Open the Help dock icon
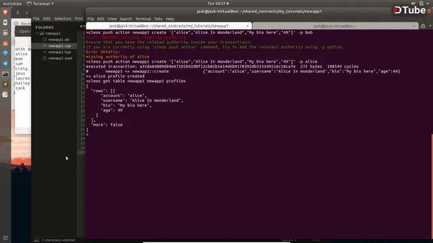The width and height of the screenshot is (433, 243). point(5,53)
